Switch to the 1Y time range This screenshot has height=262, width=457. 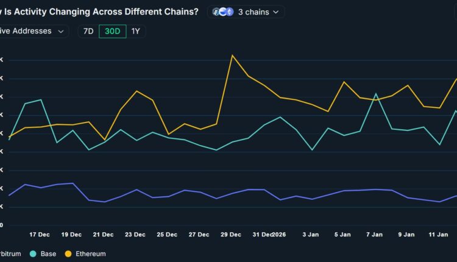coord(136,31)
